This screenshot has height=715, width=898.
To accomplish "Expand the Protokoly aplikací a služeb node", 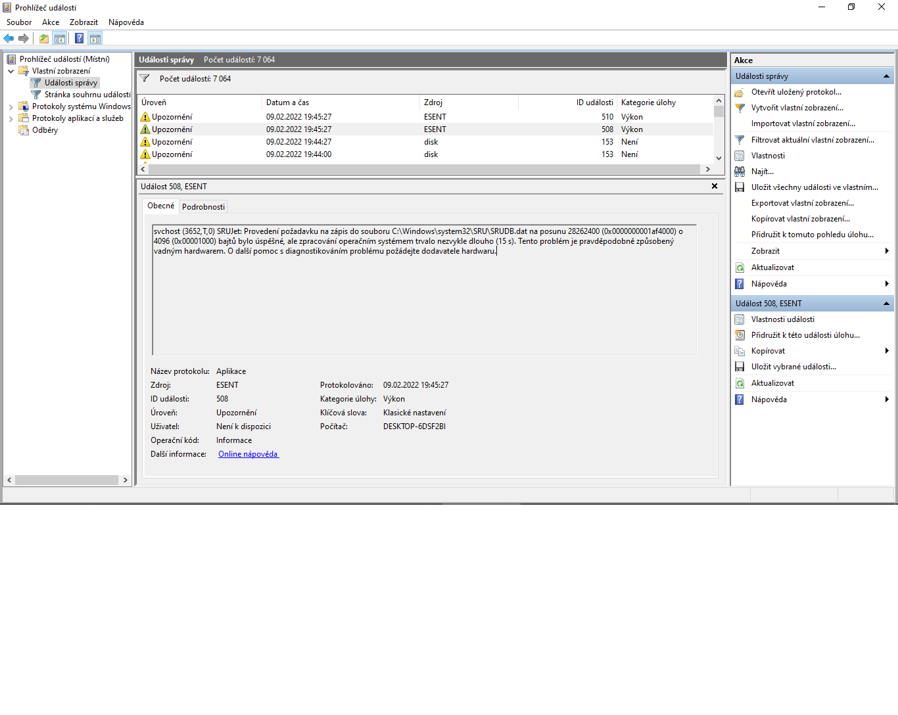I will (11, 118).
